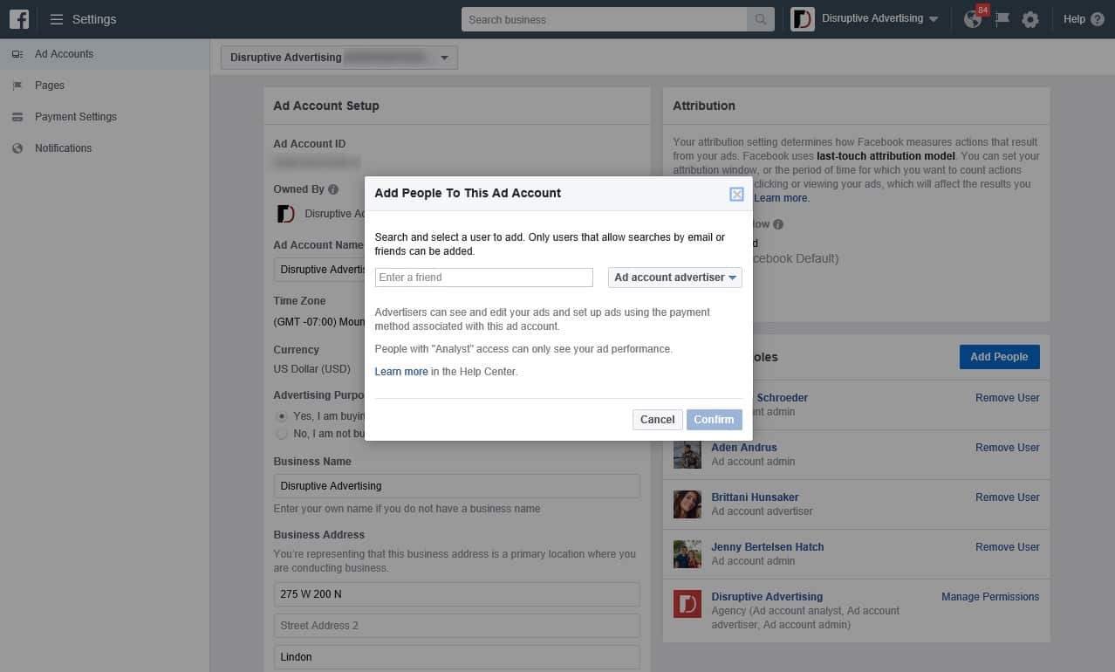The height and width of the screenshot is (672, 1115).
Task: Click the Confirm button in the dialog
Action: pyautogui.click(x=714, y=420)
